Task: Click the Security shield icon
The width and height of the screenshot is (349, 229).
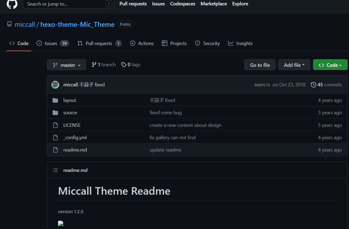Action: 198,43
